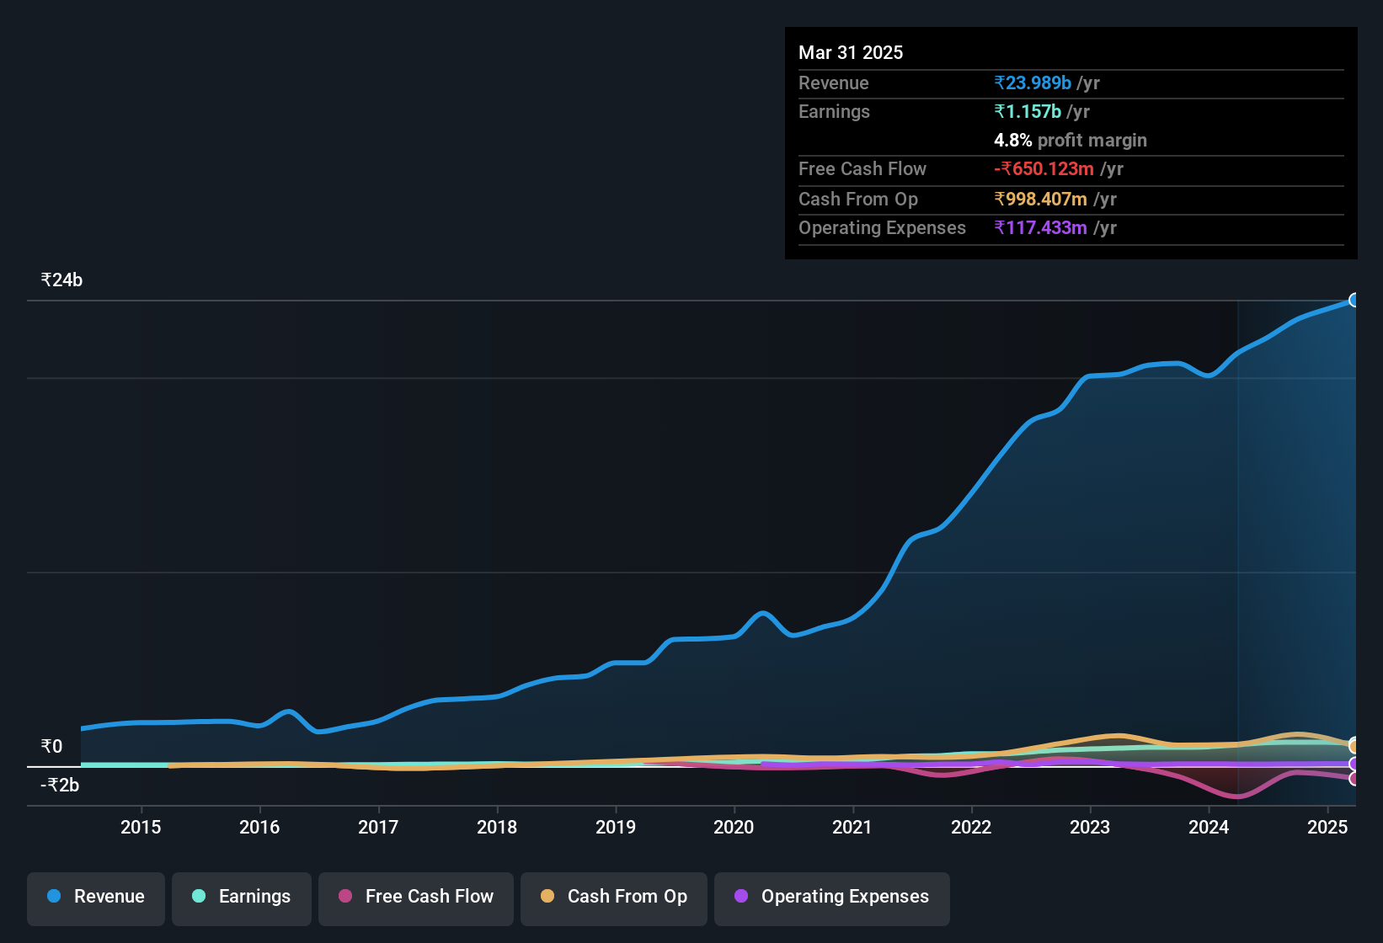1383x943 pixels.
Task: Click the ₹24b y-axis label
Action: 61,280
